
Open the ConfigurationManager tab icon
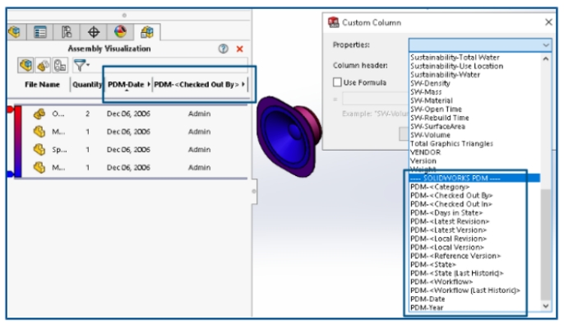tap(67, 32)
